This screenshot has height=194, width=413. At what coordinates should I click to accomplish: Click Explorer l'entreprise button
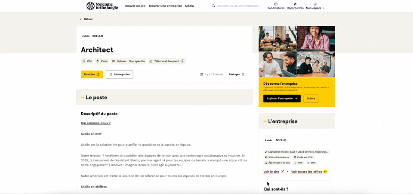282,99
